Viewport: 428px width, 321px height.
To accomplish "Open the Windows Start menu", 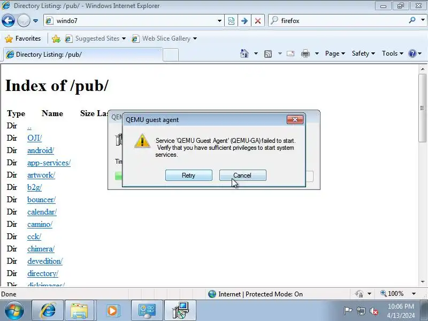I will (14, 311).
